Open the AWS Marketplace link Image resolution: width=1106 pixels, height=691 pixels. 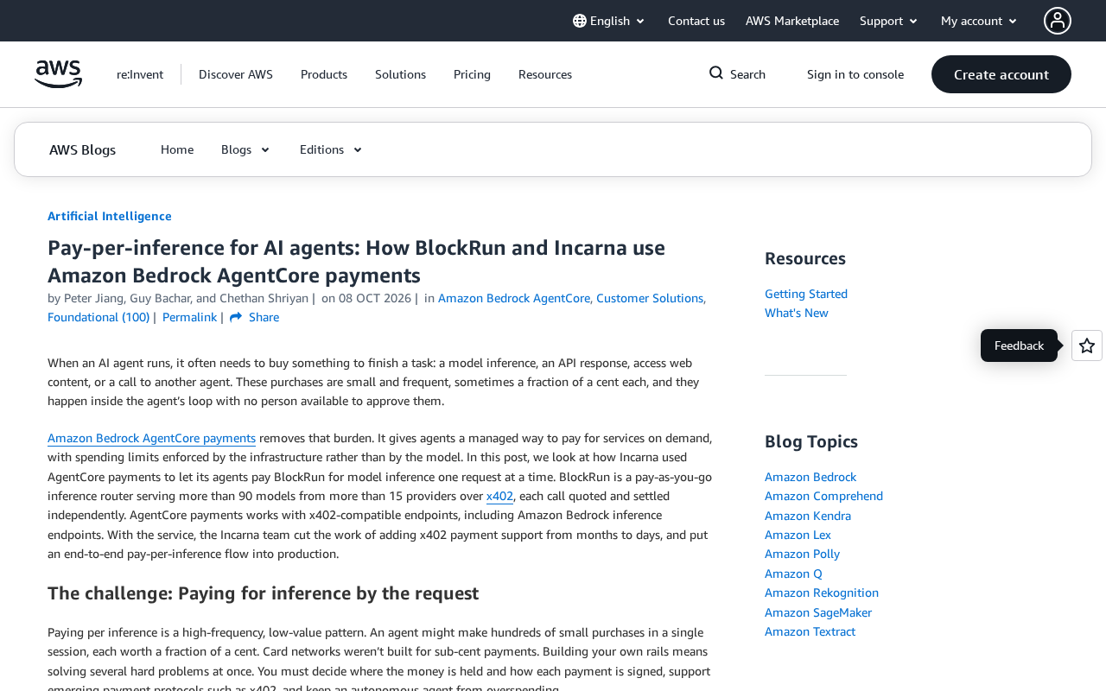click(x=792, y=21)
